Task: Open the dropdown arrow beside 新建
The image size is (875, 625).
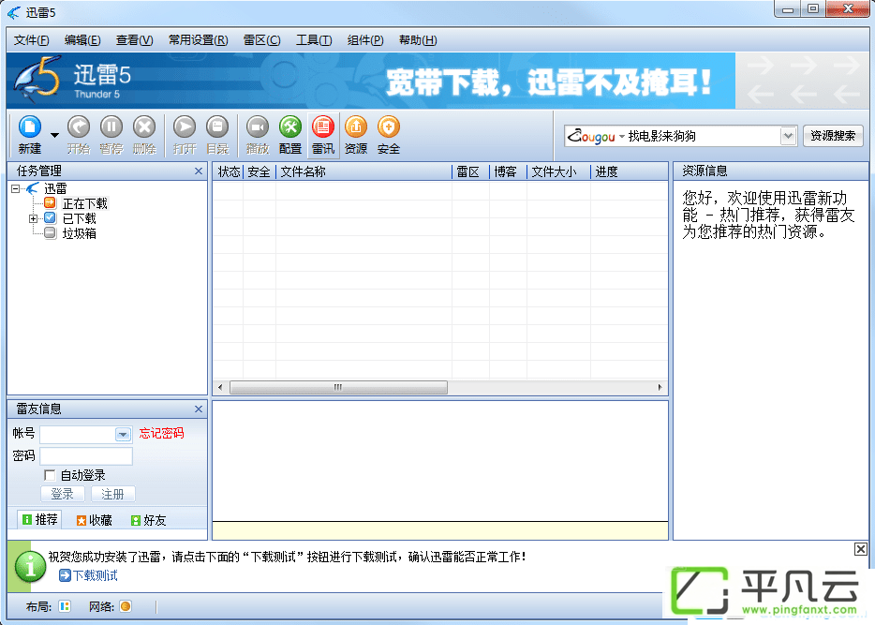Action: pos(54,135)
